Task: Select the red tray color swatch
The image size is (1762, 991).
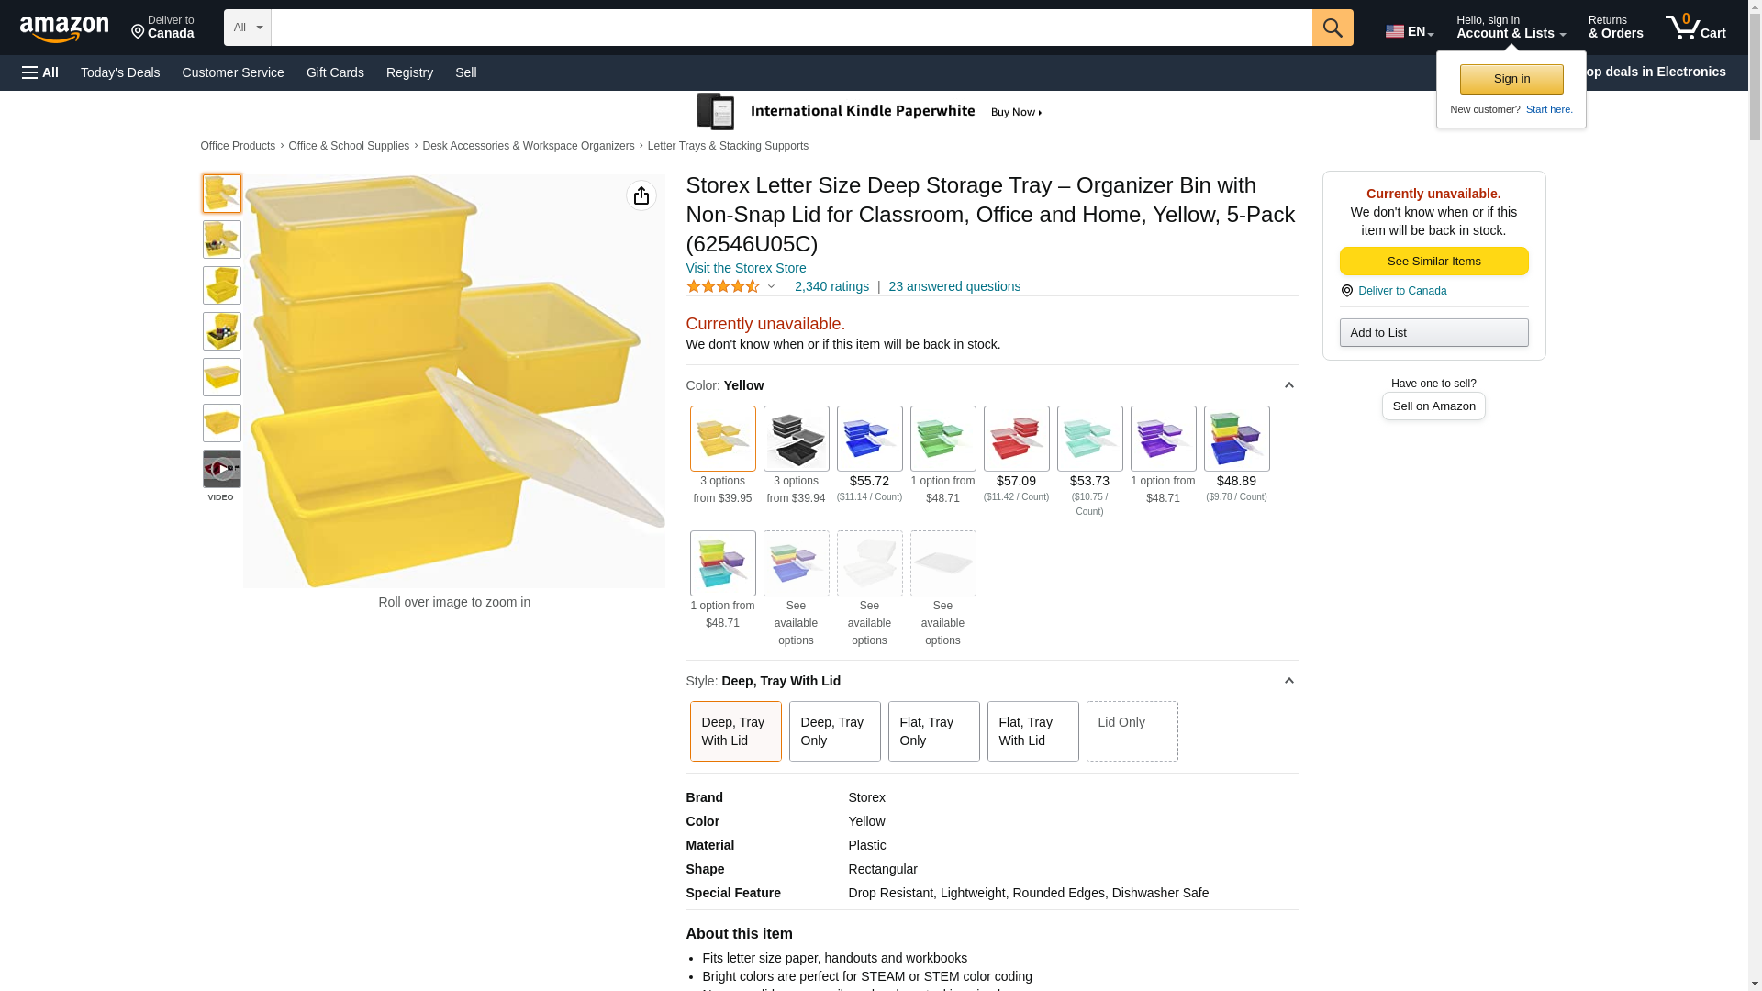Action: 1016,439
